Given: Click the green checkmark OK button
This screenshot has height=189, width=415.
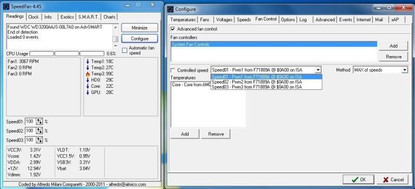Looking at the screenshot, I should (x=358, y=180).
